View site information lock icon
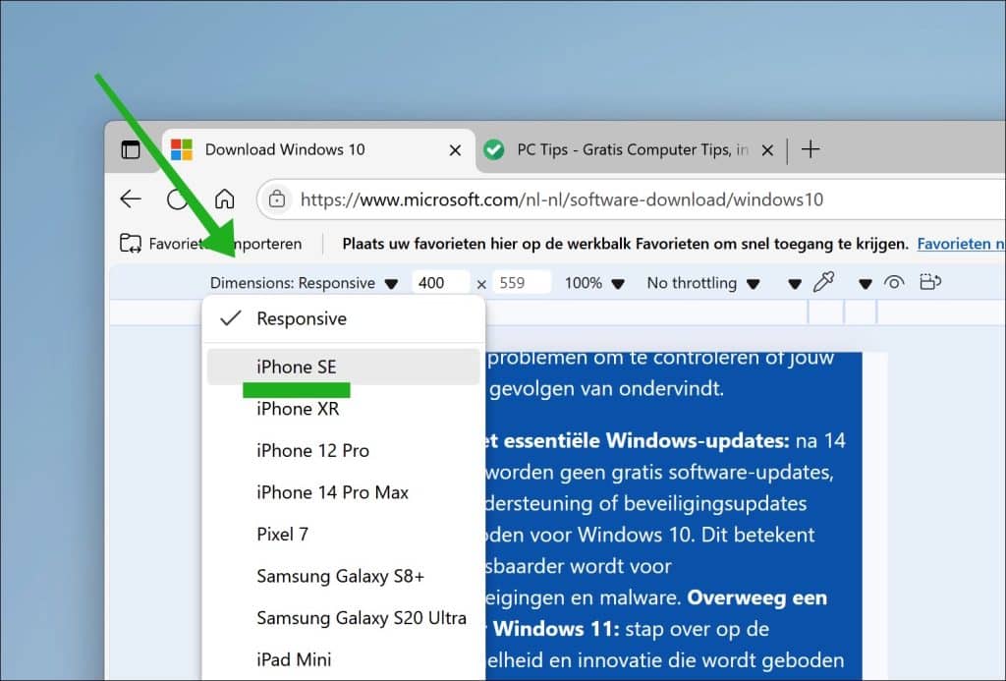 coord(276,199)
